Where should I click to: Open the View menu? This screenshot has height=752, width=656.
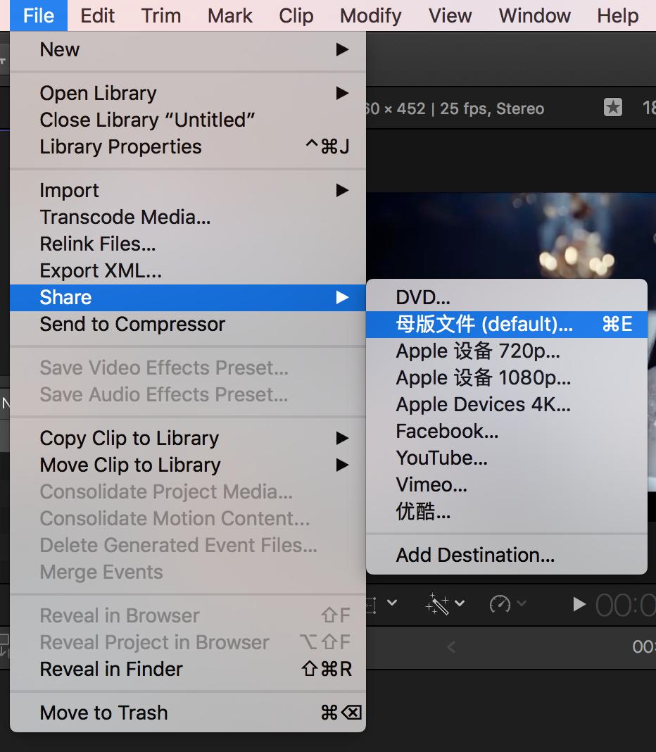pos(450,15)
